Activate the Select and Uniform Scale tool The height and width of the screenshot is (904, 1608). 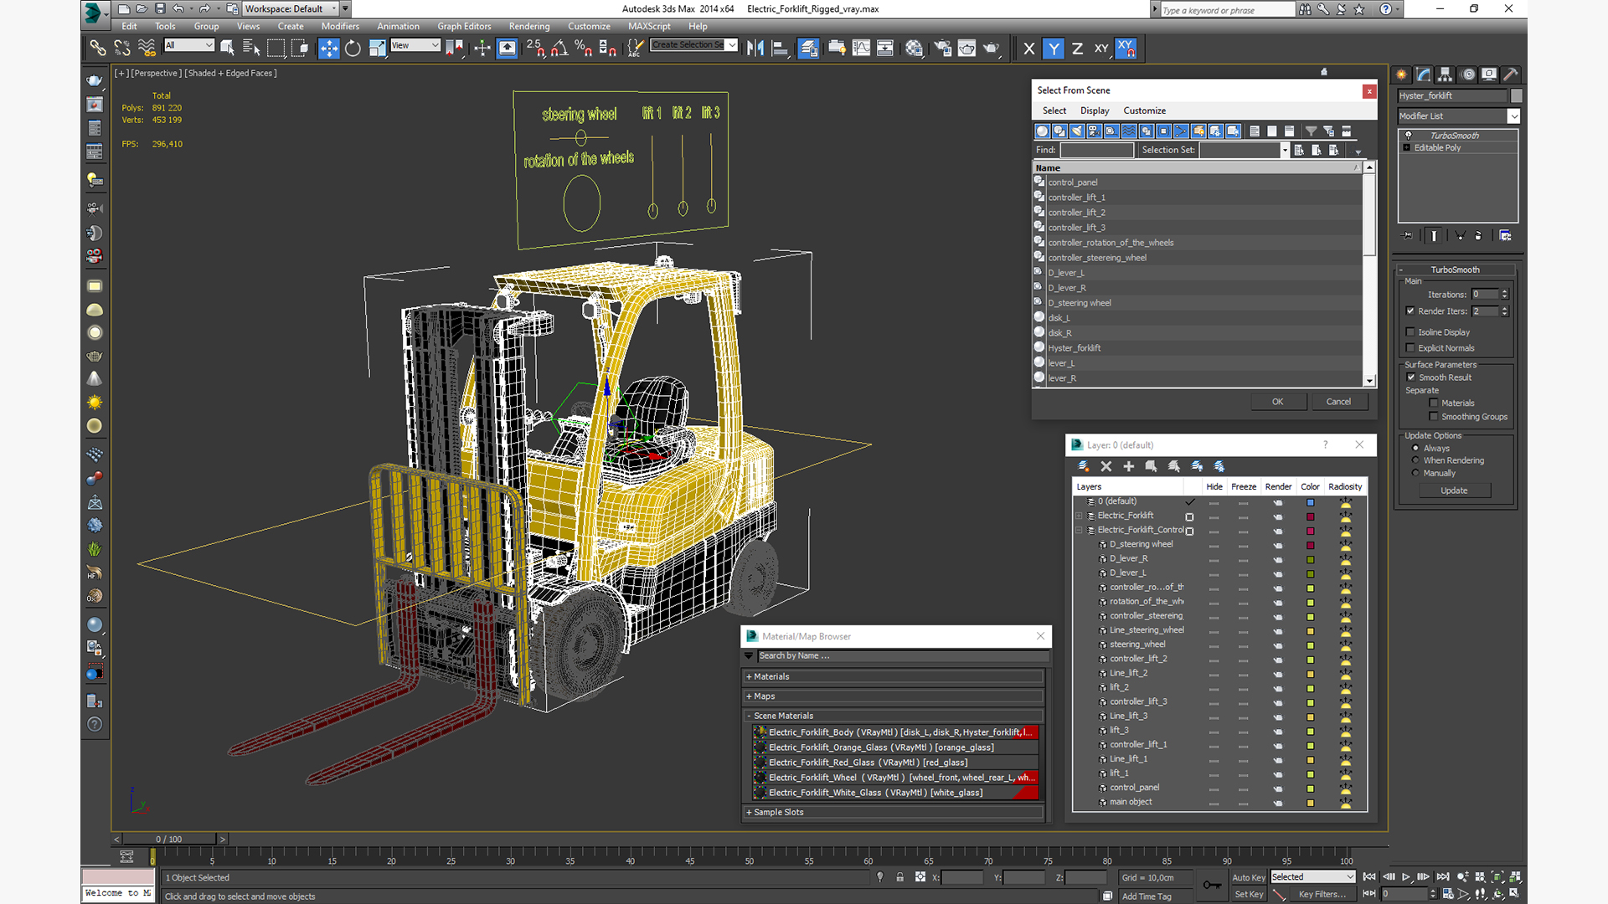tap(377, 49)
